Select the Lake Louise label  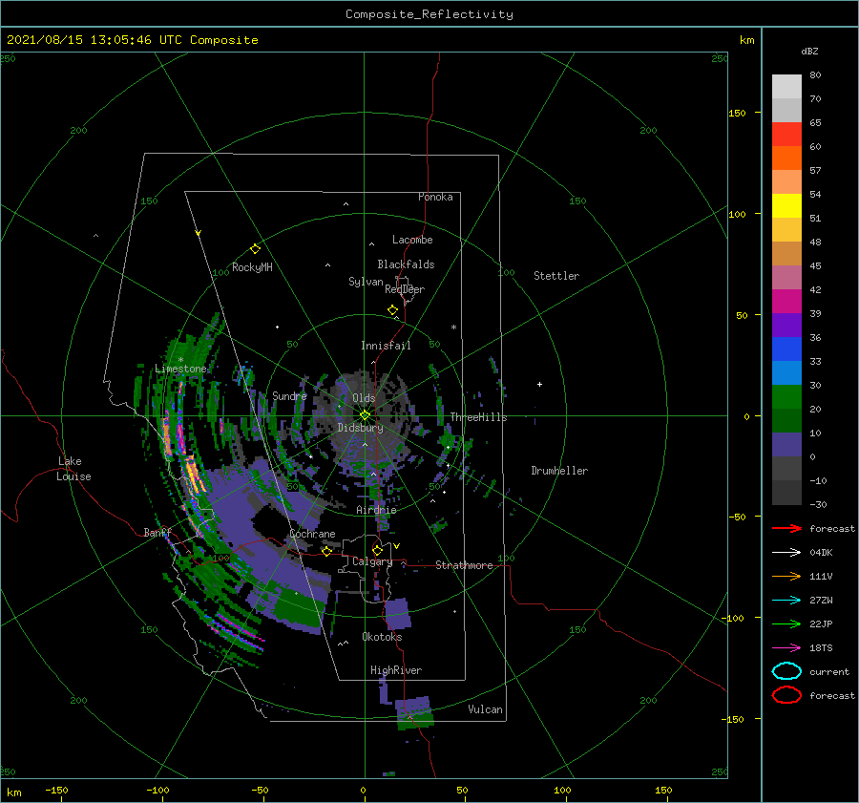(x=73, y=469)
